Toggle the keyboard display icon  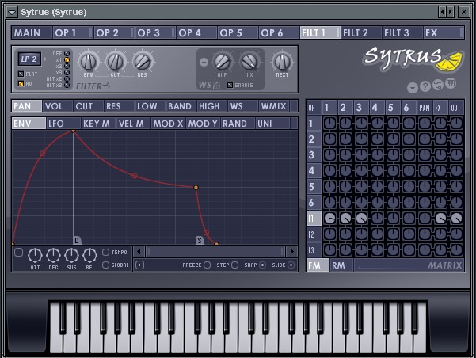[451, 83]
